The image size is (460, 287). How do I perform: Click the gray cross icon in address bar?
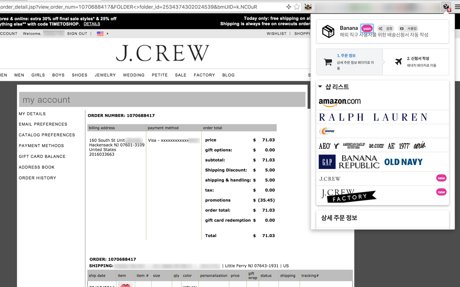pyautogui.click(x=289, y=7)
